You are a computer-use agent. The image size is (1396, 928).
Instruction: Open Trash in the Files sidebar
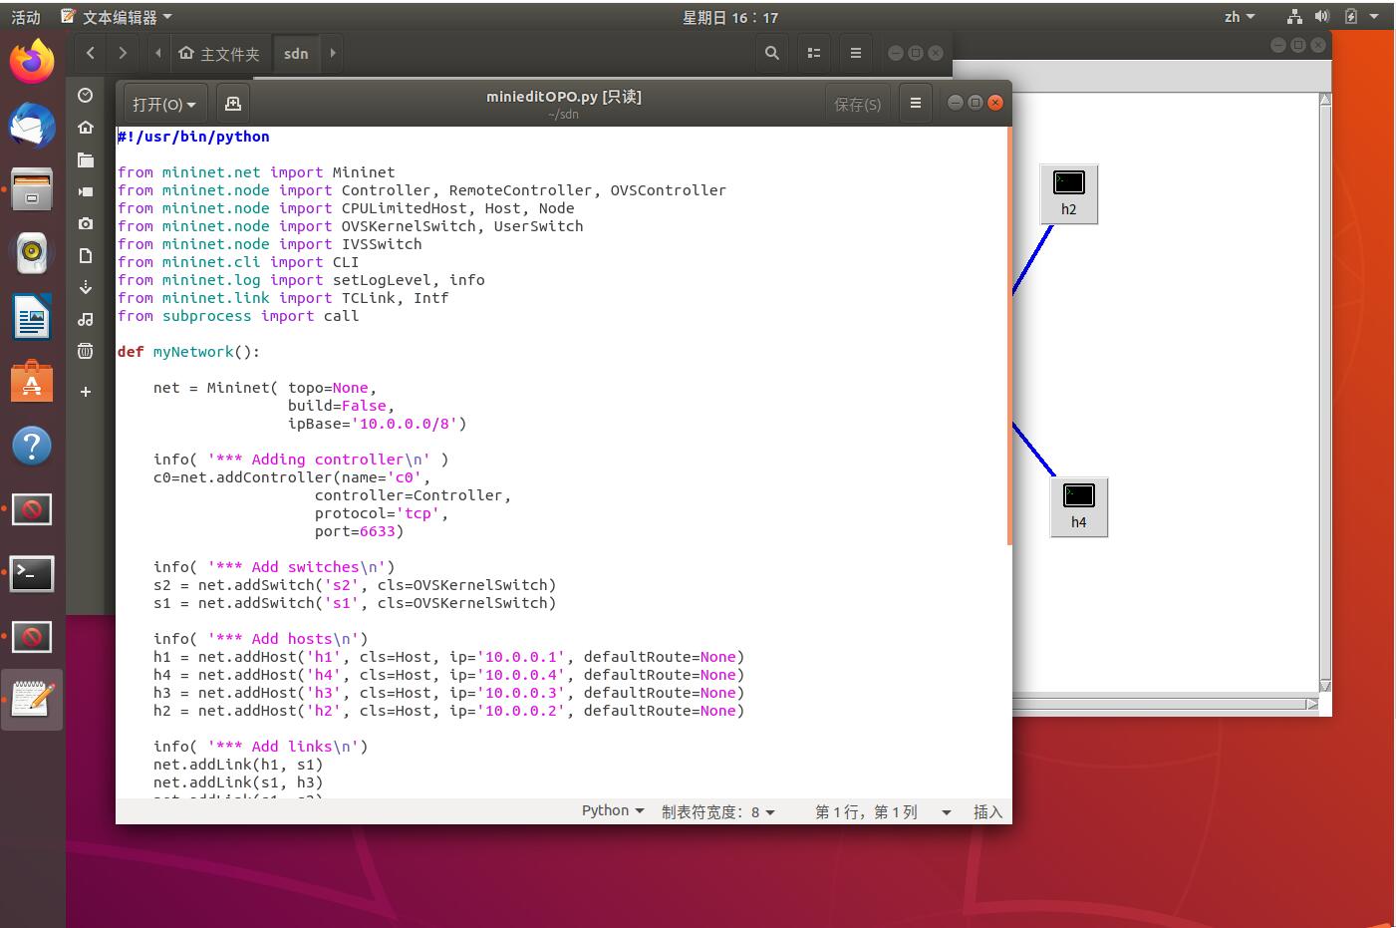[x=86, y=351]
